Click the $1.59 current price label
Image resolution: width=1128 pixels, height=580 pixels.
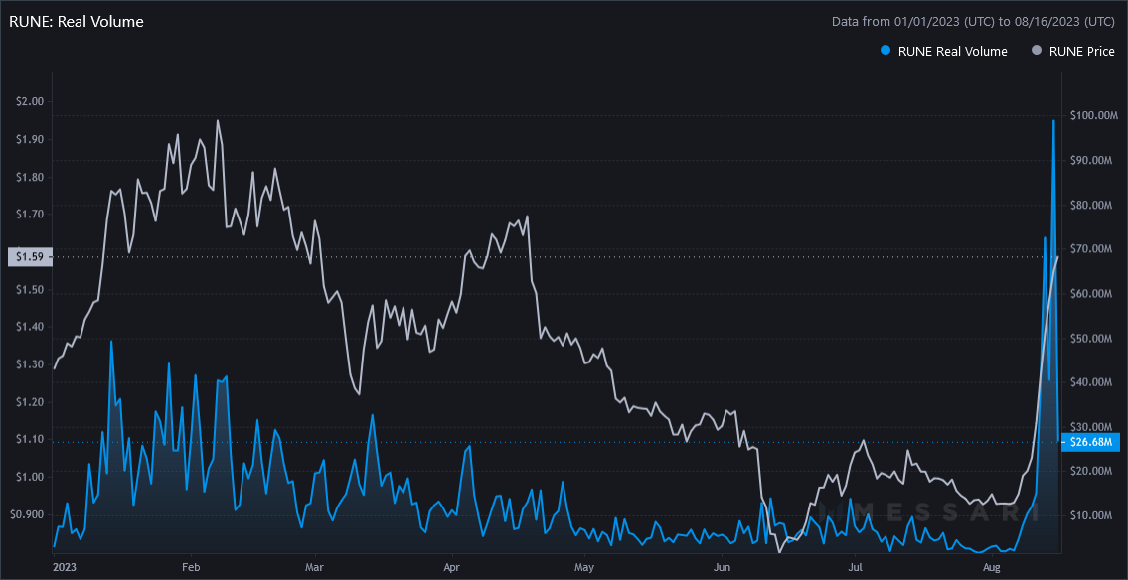click(30, 257)
